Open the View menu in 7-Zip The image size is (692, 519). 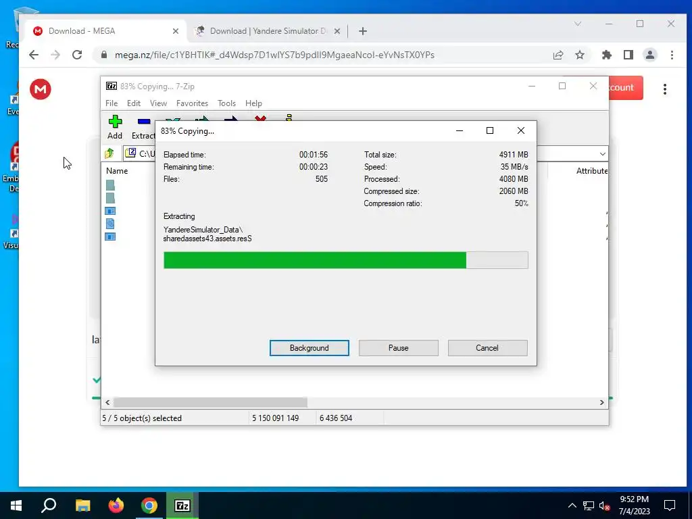158,103
